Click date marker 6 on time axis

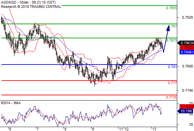pyautogui.click(x=10, y=129)
